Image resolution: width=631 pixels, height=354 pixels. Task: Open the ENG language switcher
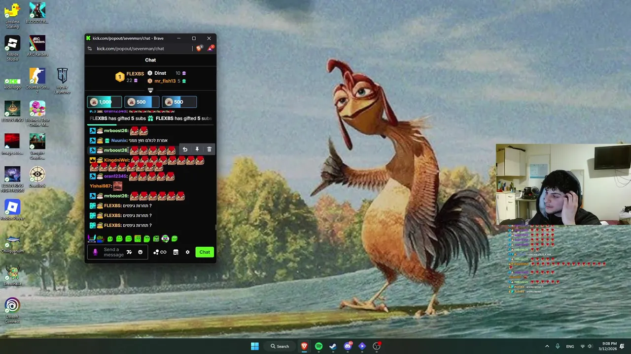click(570, 346)
